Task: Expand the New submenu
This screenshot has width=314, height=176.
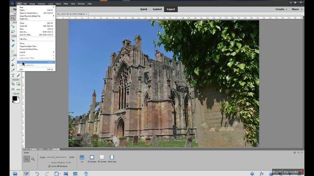Action: click(x=36, y=7)
